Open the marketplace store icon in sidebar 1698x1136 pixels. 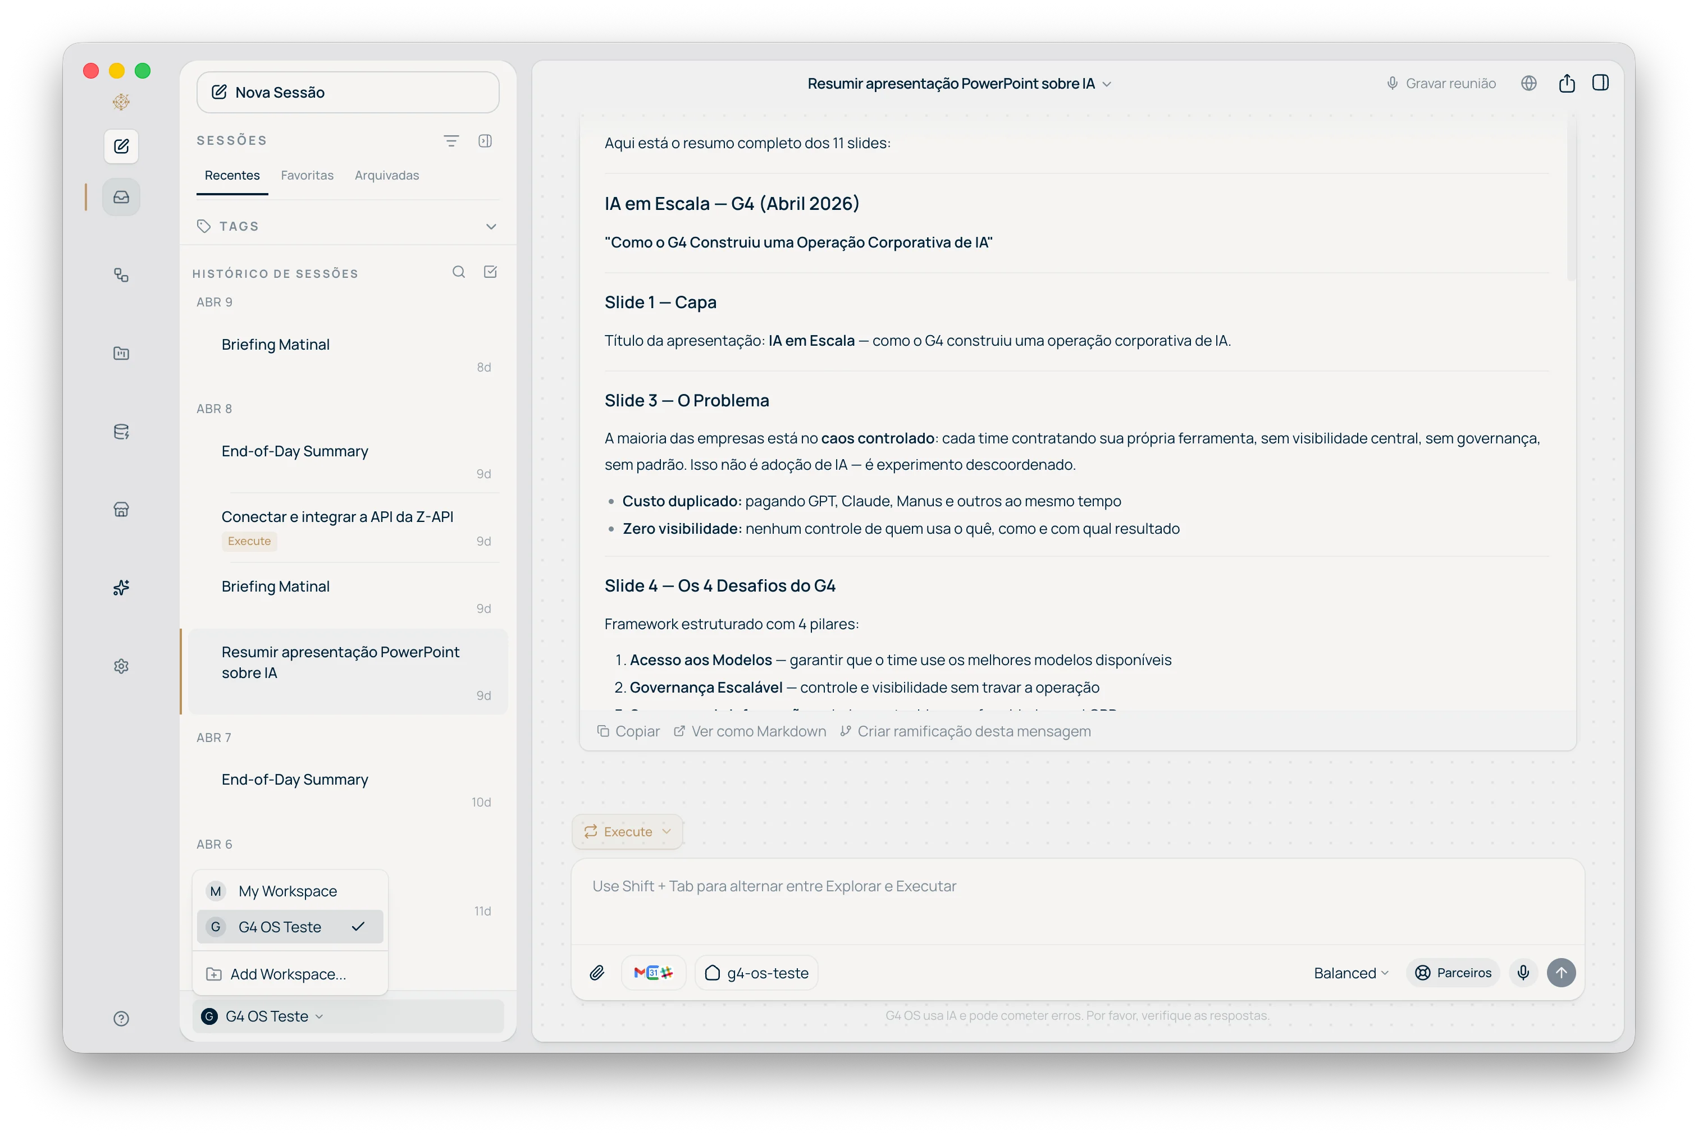[121, 510]
